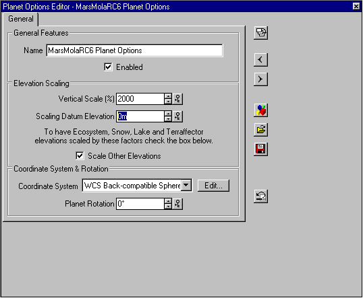363x298 pixels.
Task: Click the window list icon at top right
Action: point(260,33)
